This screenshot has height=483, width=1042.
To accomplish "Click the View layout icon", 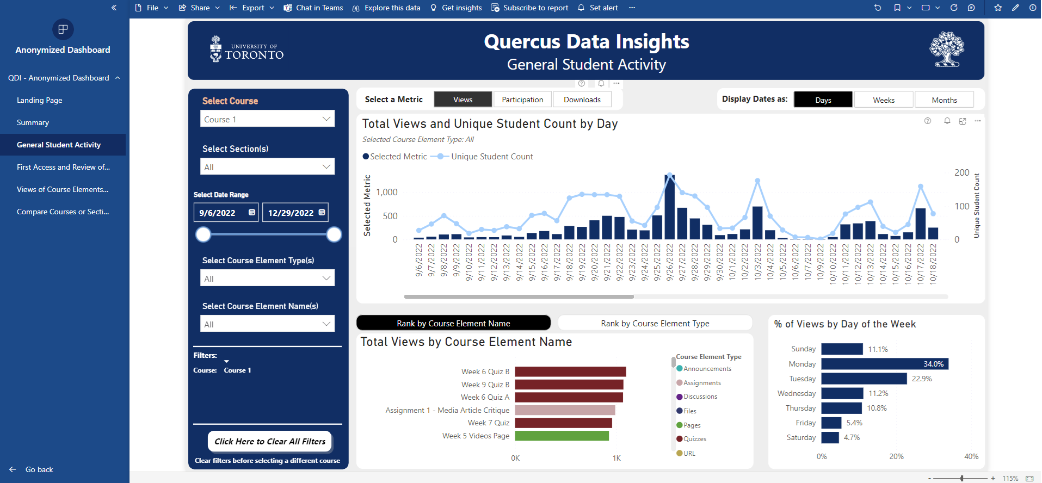I will (x=926, y=8).
